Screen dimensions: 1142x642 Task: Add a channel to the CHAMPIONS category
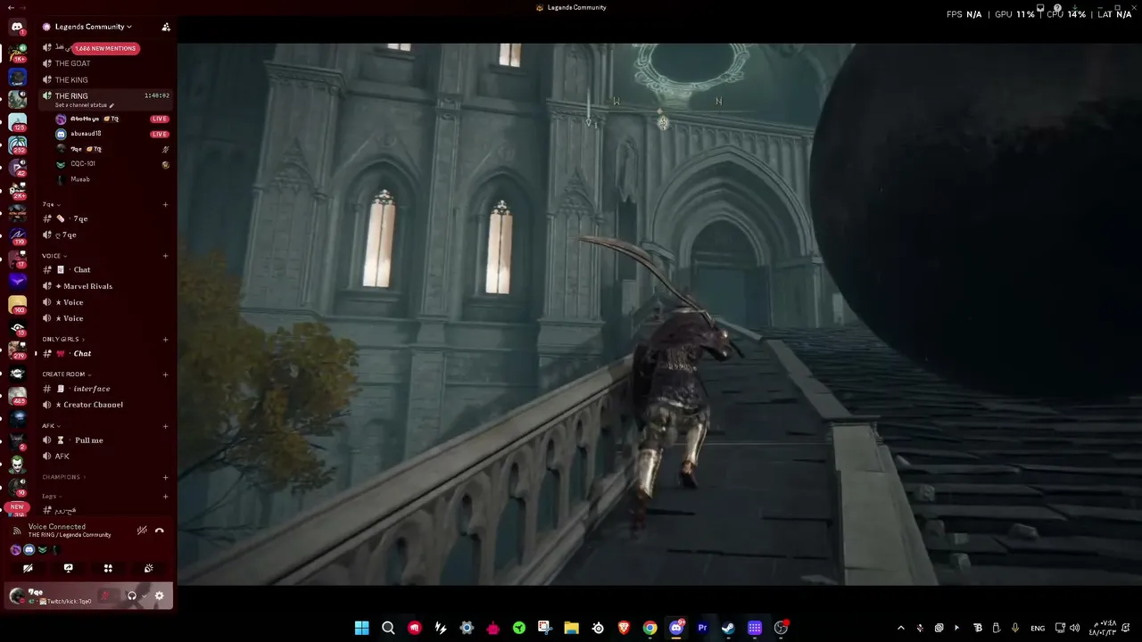pyautogui.click(x=165, y=477)
